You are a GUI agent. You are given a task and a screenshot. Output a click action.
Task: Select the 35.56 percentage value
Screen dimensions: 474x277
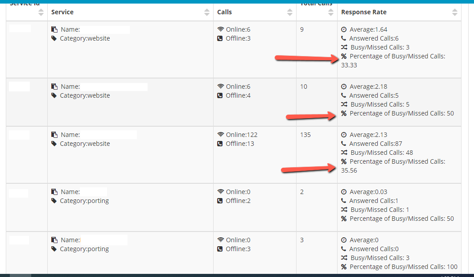349,170
